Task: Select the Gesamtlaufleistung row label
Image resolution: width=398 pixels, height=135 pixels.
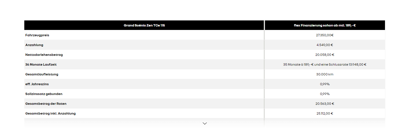Action: point(42,74)
